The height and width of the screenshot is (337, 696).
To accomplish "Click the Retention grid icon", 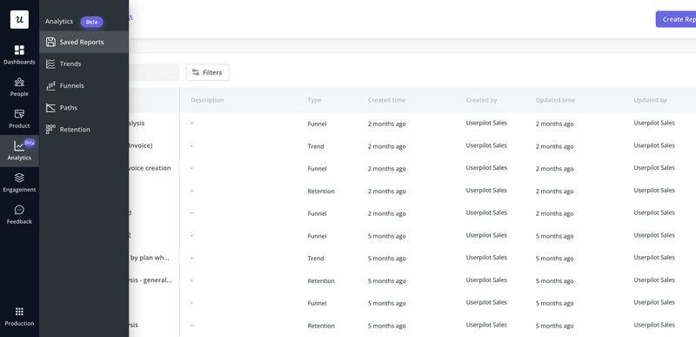I will [x=50, y=129].
